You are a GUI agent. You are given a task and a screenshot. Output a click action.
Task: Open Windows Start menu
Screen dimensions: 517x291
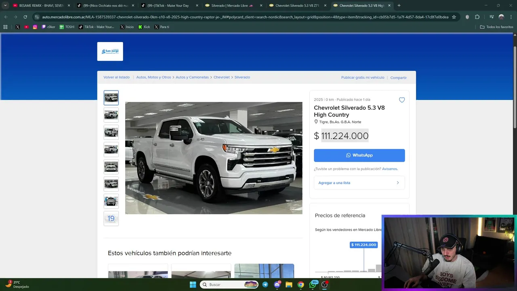pyautogui.click(x=193, y=285)
